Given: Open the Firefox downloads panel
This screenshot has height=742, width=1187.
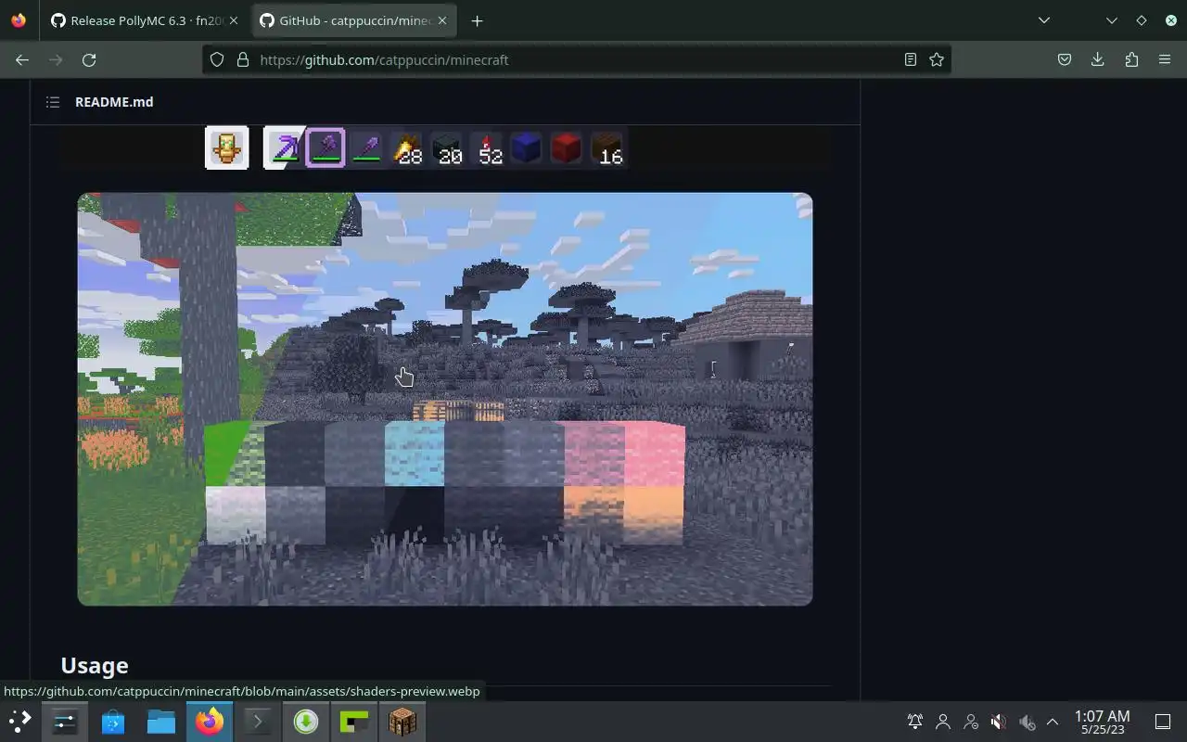Looking at the screenshot, I should 1097,59.
